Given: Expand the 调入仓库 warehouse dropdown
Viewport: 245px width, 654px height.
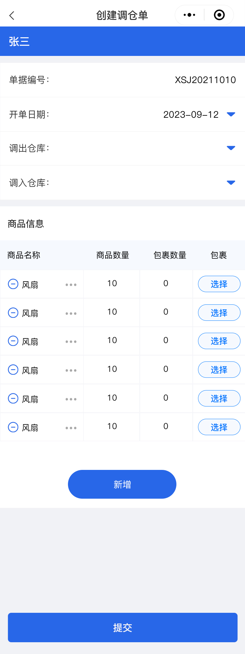Looking at the screenshot, I should click(231, 182).
